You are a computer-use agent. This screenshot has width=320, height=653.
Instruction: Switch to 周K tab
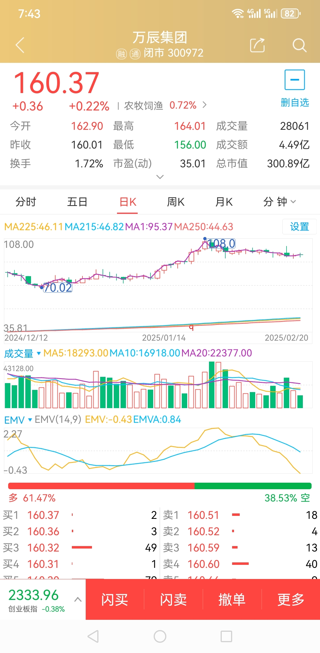point(176,202)
